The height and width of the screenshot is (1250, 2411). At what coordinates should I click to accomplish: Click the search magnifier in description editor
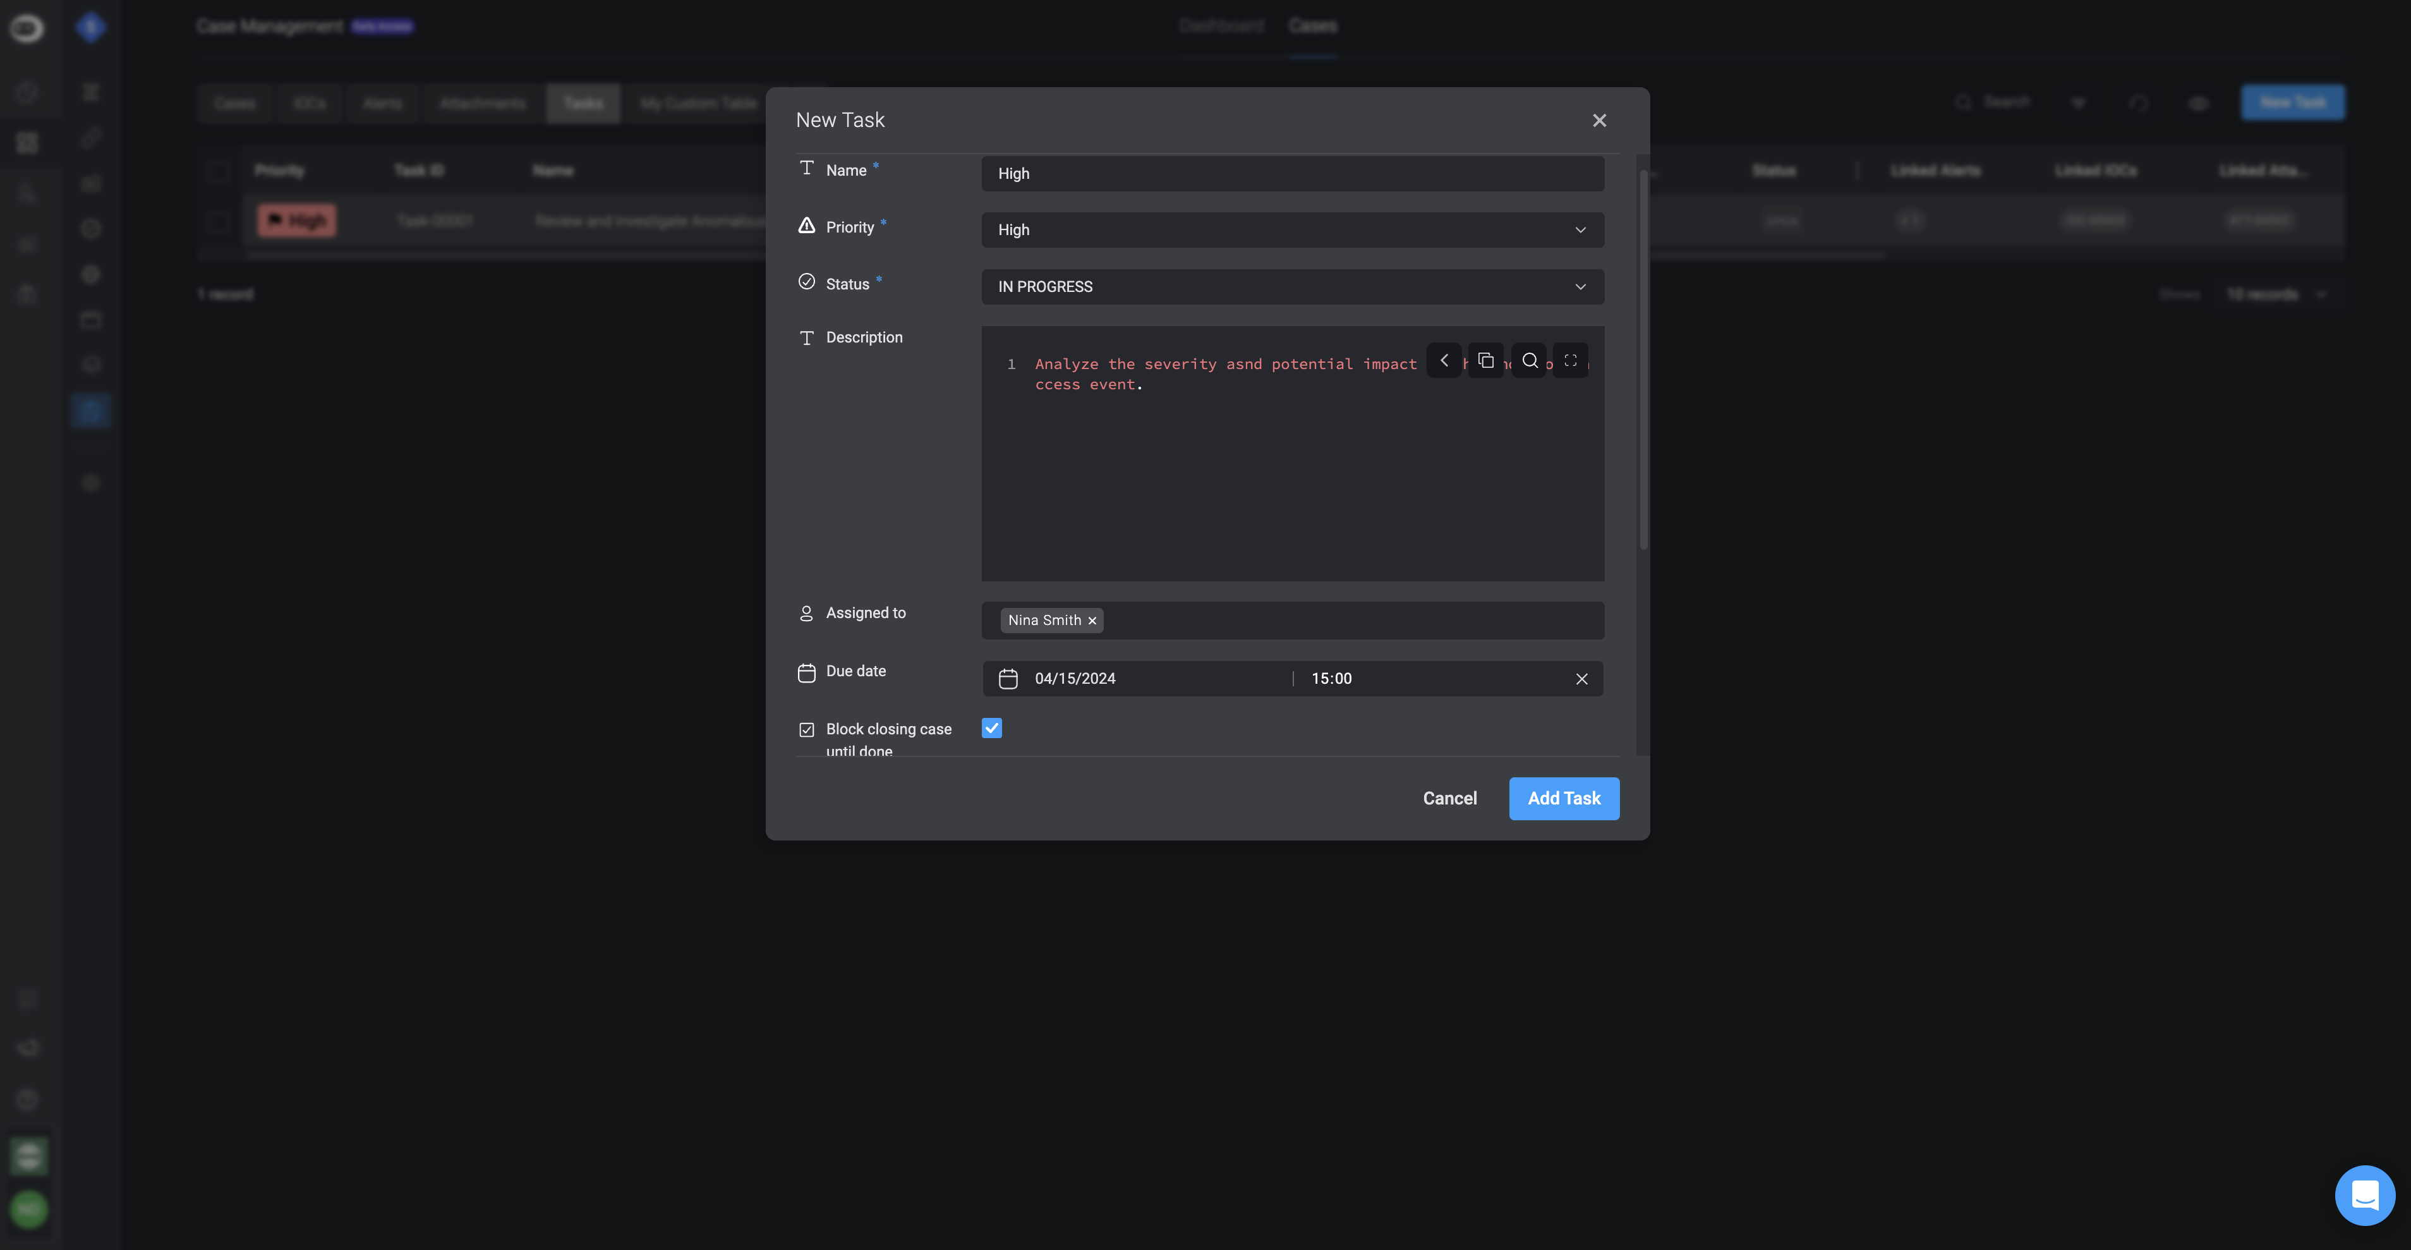(x=1530, y=360)
